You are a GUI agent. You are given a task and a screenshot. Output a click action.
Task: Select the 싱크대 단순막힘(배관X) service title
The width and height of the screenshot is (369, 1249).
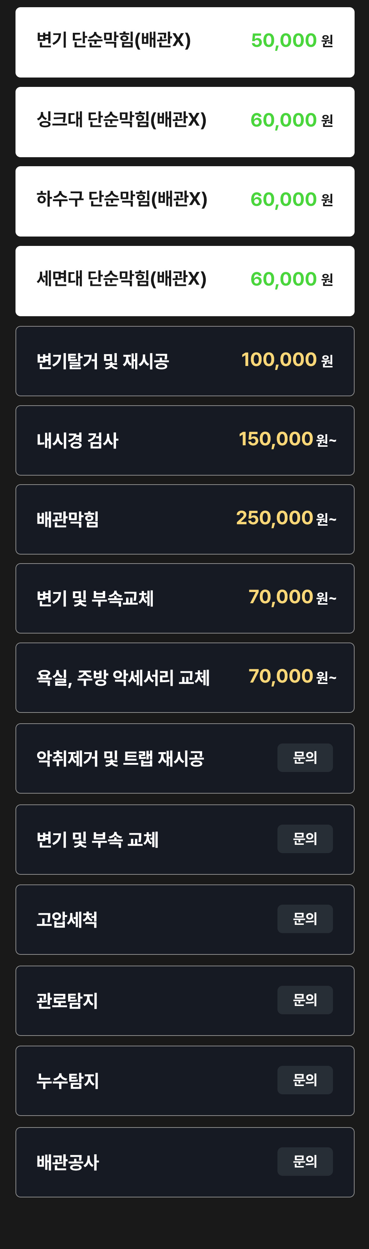tap(121, 120)
